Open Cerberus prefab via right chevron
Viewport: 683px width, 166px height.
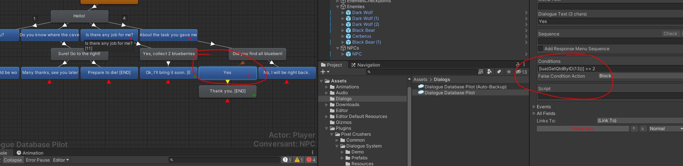[526, 36]
